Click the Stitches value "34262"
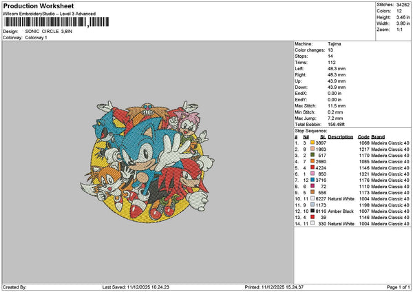This screenshot has width=413, height=292. pos(403,5)
